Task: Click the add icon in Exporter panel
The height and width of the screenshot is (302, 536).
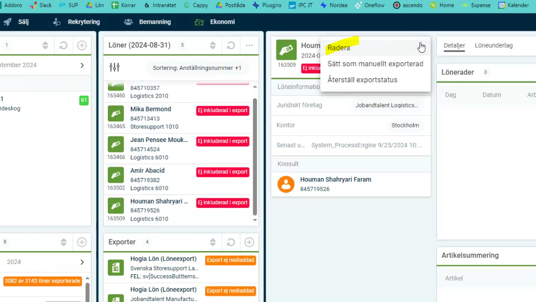Action: click(x=249, y=242)
